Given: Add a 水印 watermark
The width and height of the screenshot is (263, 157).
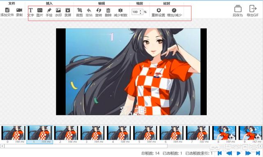Looking at the screenshot, I should [58, 12].
